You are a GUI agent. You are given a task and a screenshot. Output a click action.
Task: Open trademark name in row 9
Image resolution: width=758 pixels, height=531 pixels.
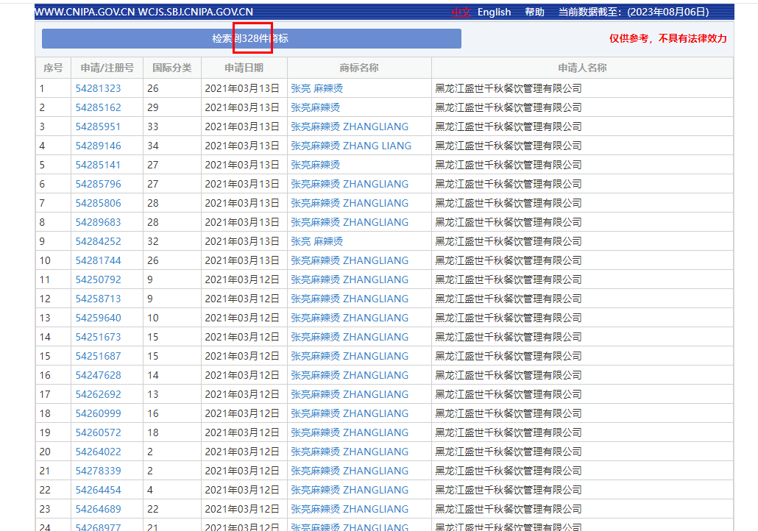(x=316, y=241)
